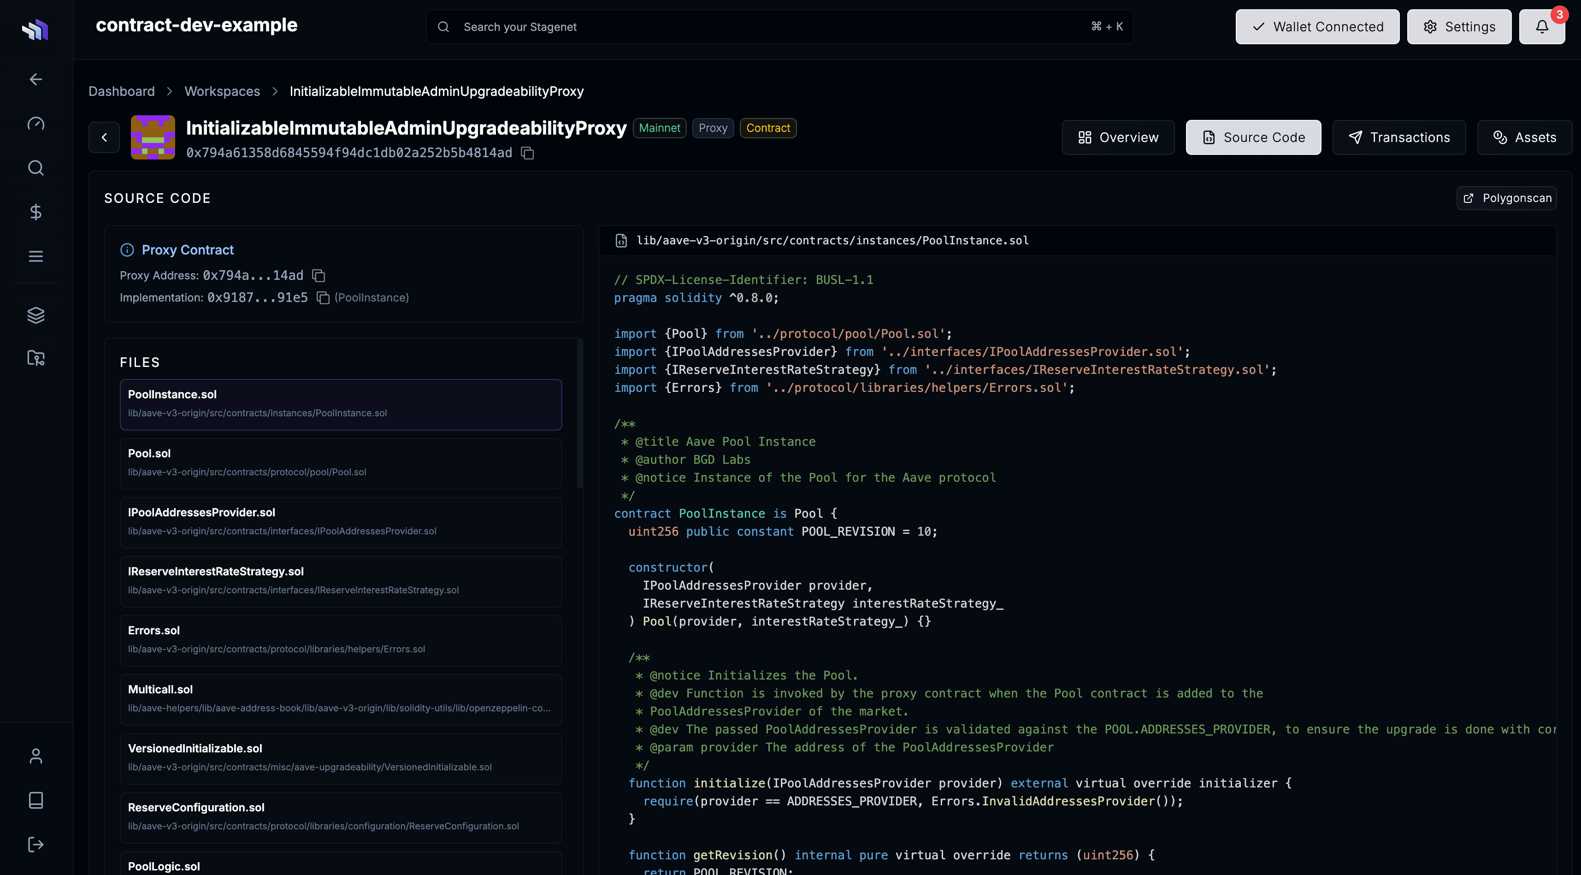Click the logout icon at sidebar bottom
Image resolution: width=1581 pixels, height=875 pixels.
click(x=35, y=844)
